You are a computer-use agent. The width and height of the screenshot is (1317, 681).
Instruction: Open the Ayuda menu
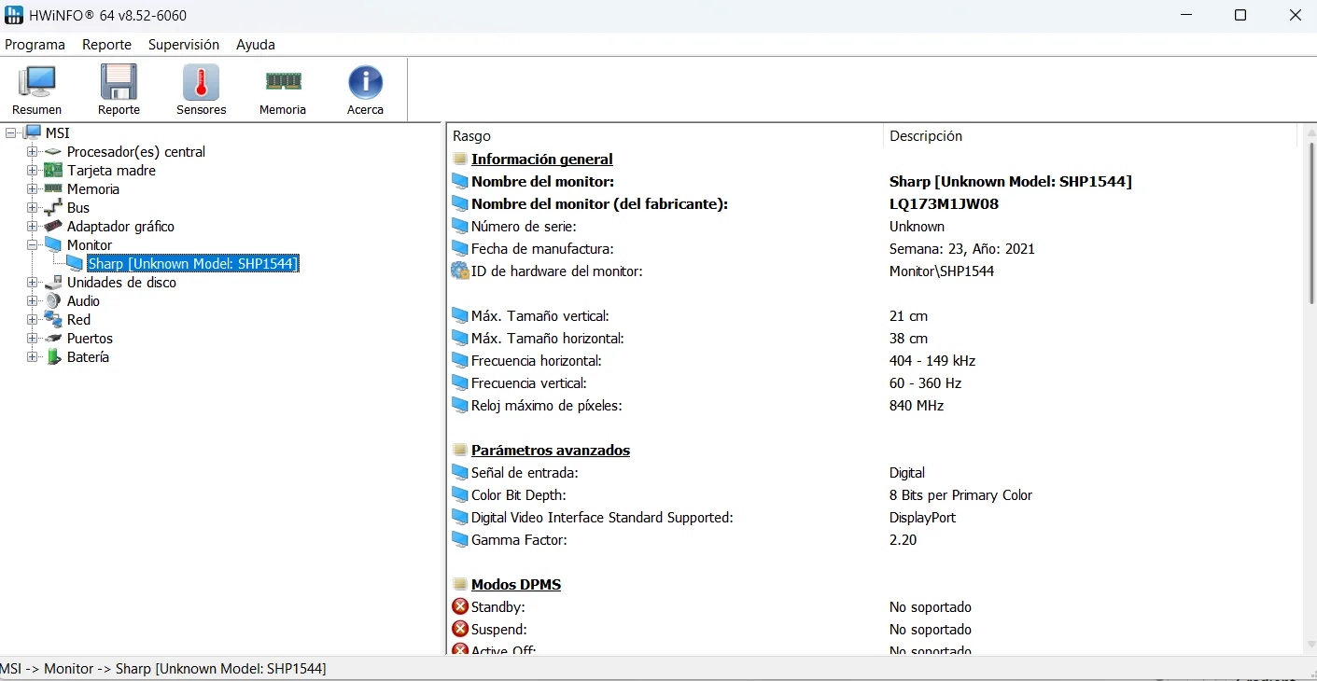pos(256,44)
